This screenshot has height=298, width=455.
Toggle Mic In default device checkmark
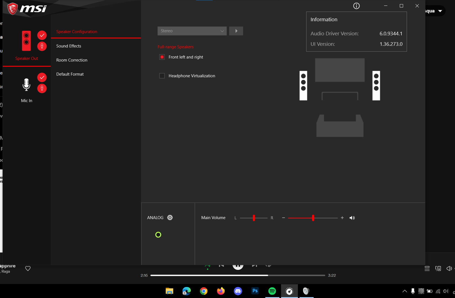pos(42,78)
